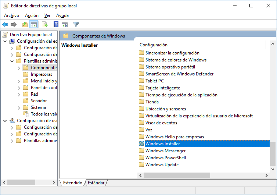Collapse the Plantillas administrativas node under Configuración del equipo

(12, 61)
